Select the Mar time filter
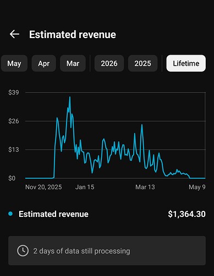 [x=73, y=63]
